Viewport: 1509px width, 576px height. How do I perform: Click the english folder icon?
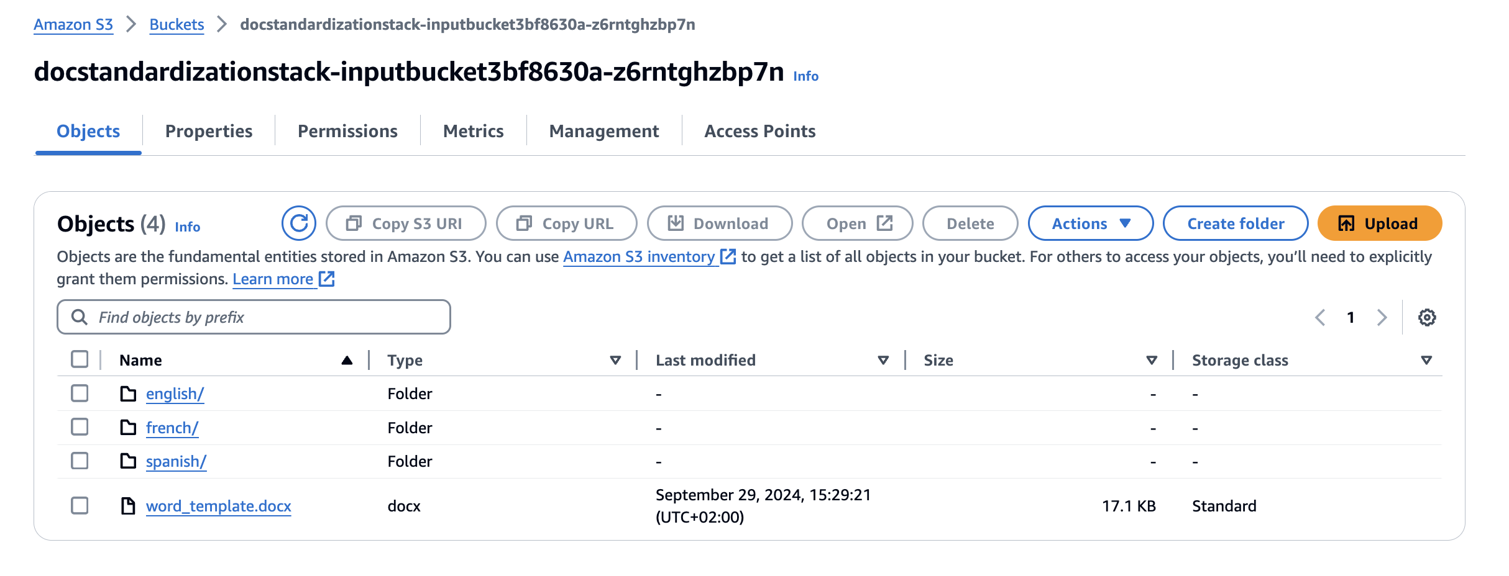click(x=128, y=394)
